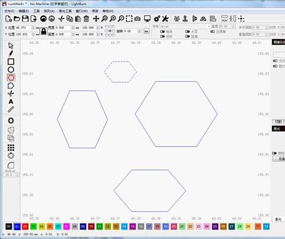Click the 水平间距 spacing spinner arrows
The height and width of the screenshot is (239, 285).
[x=267, y=27]
